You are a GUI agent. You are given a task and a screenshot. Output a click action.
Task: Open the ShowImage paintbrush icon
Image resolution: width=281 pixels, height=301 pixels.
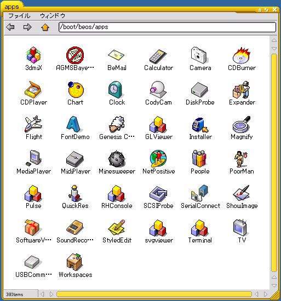(x=241, y=193)
